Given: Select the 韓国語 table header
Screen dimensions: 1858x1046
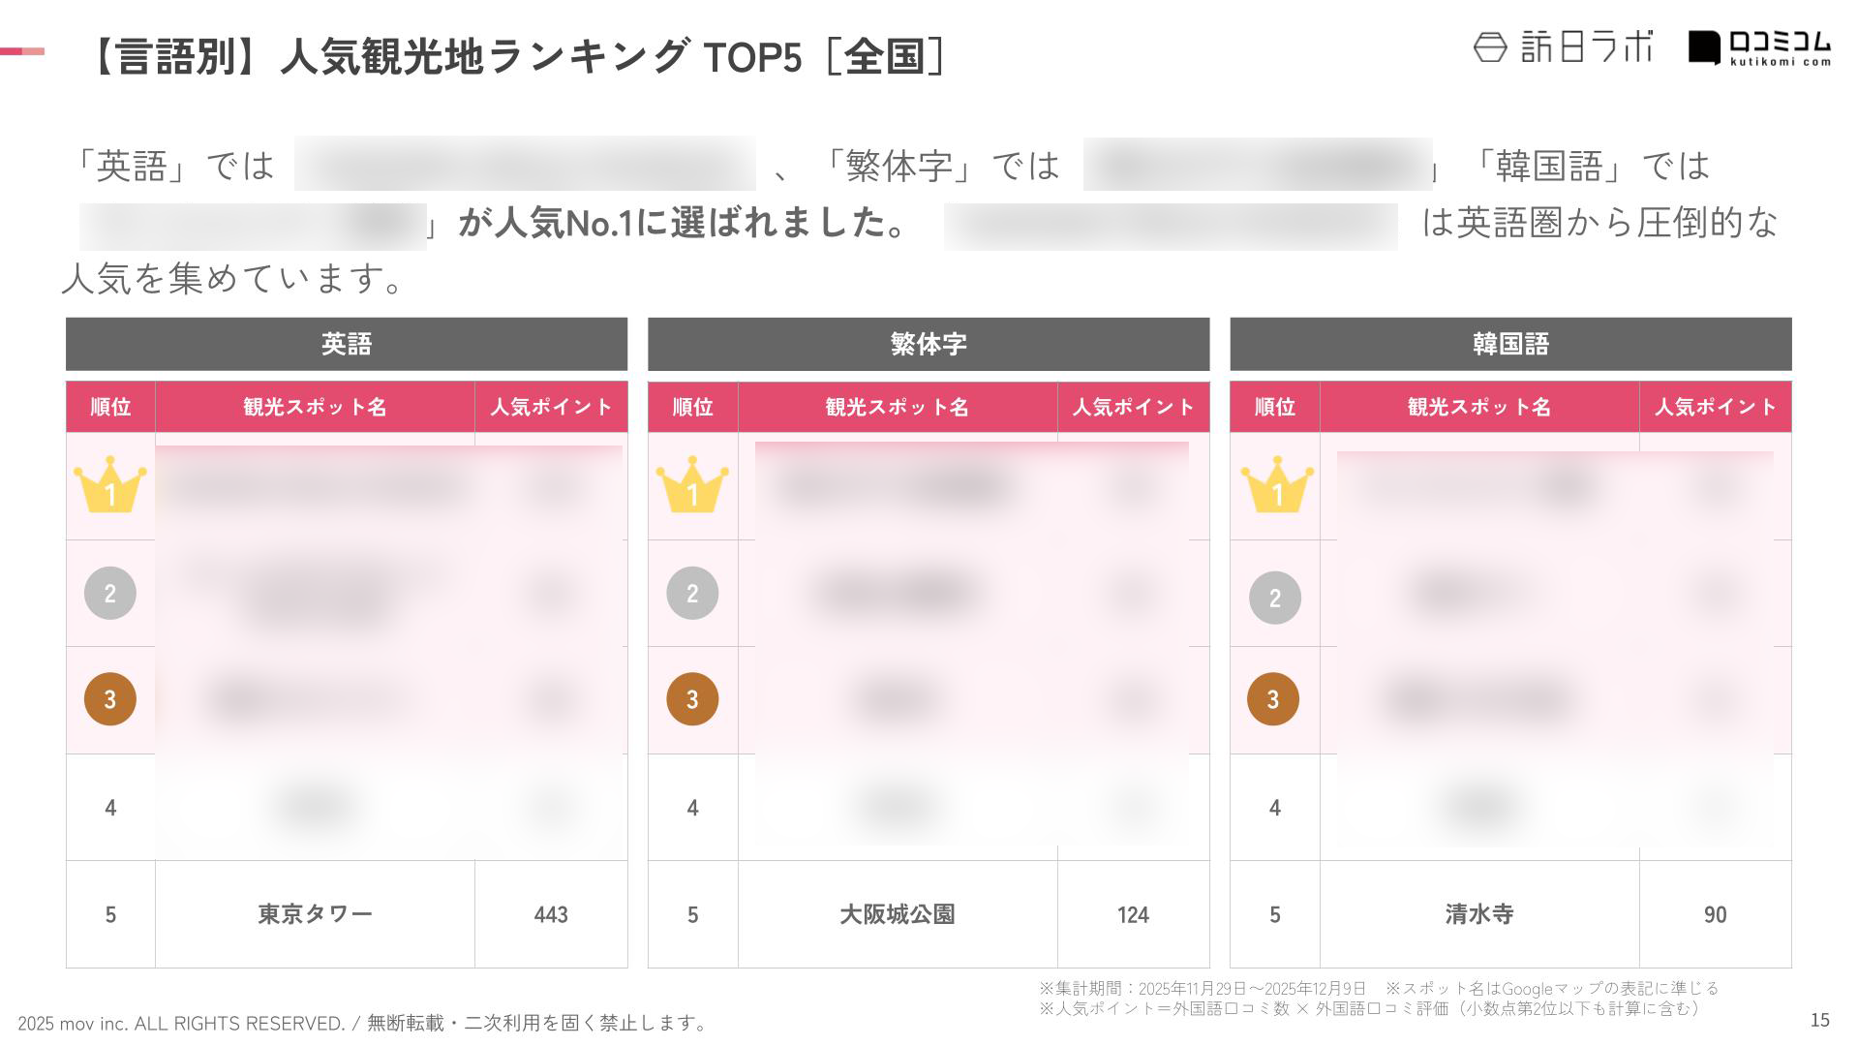Looking at the screenshot, I should pos(1510,344).
